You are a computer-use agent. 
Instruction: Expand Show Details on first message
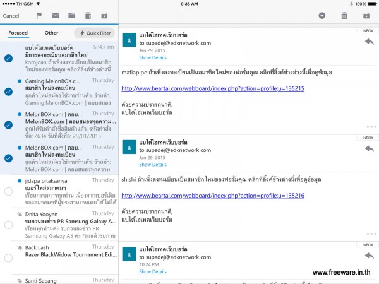pos(153,57)
